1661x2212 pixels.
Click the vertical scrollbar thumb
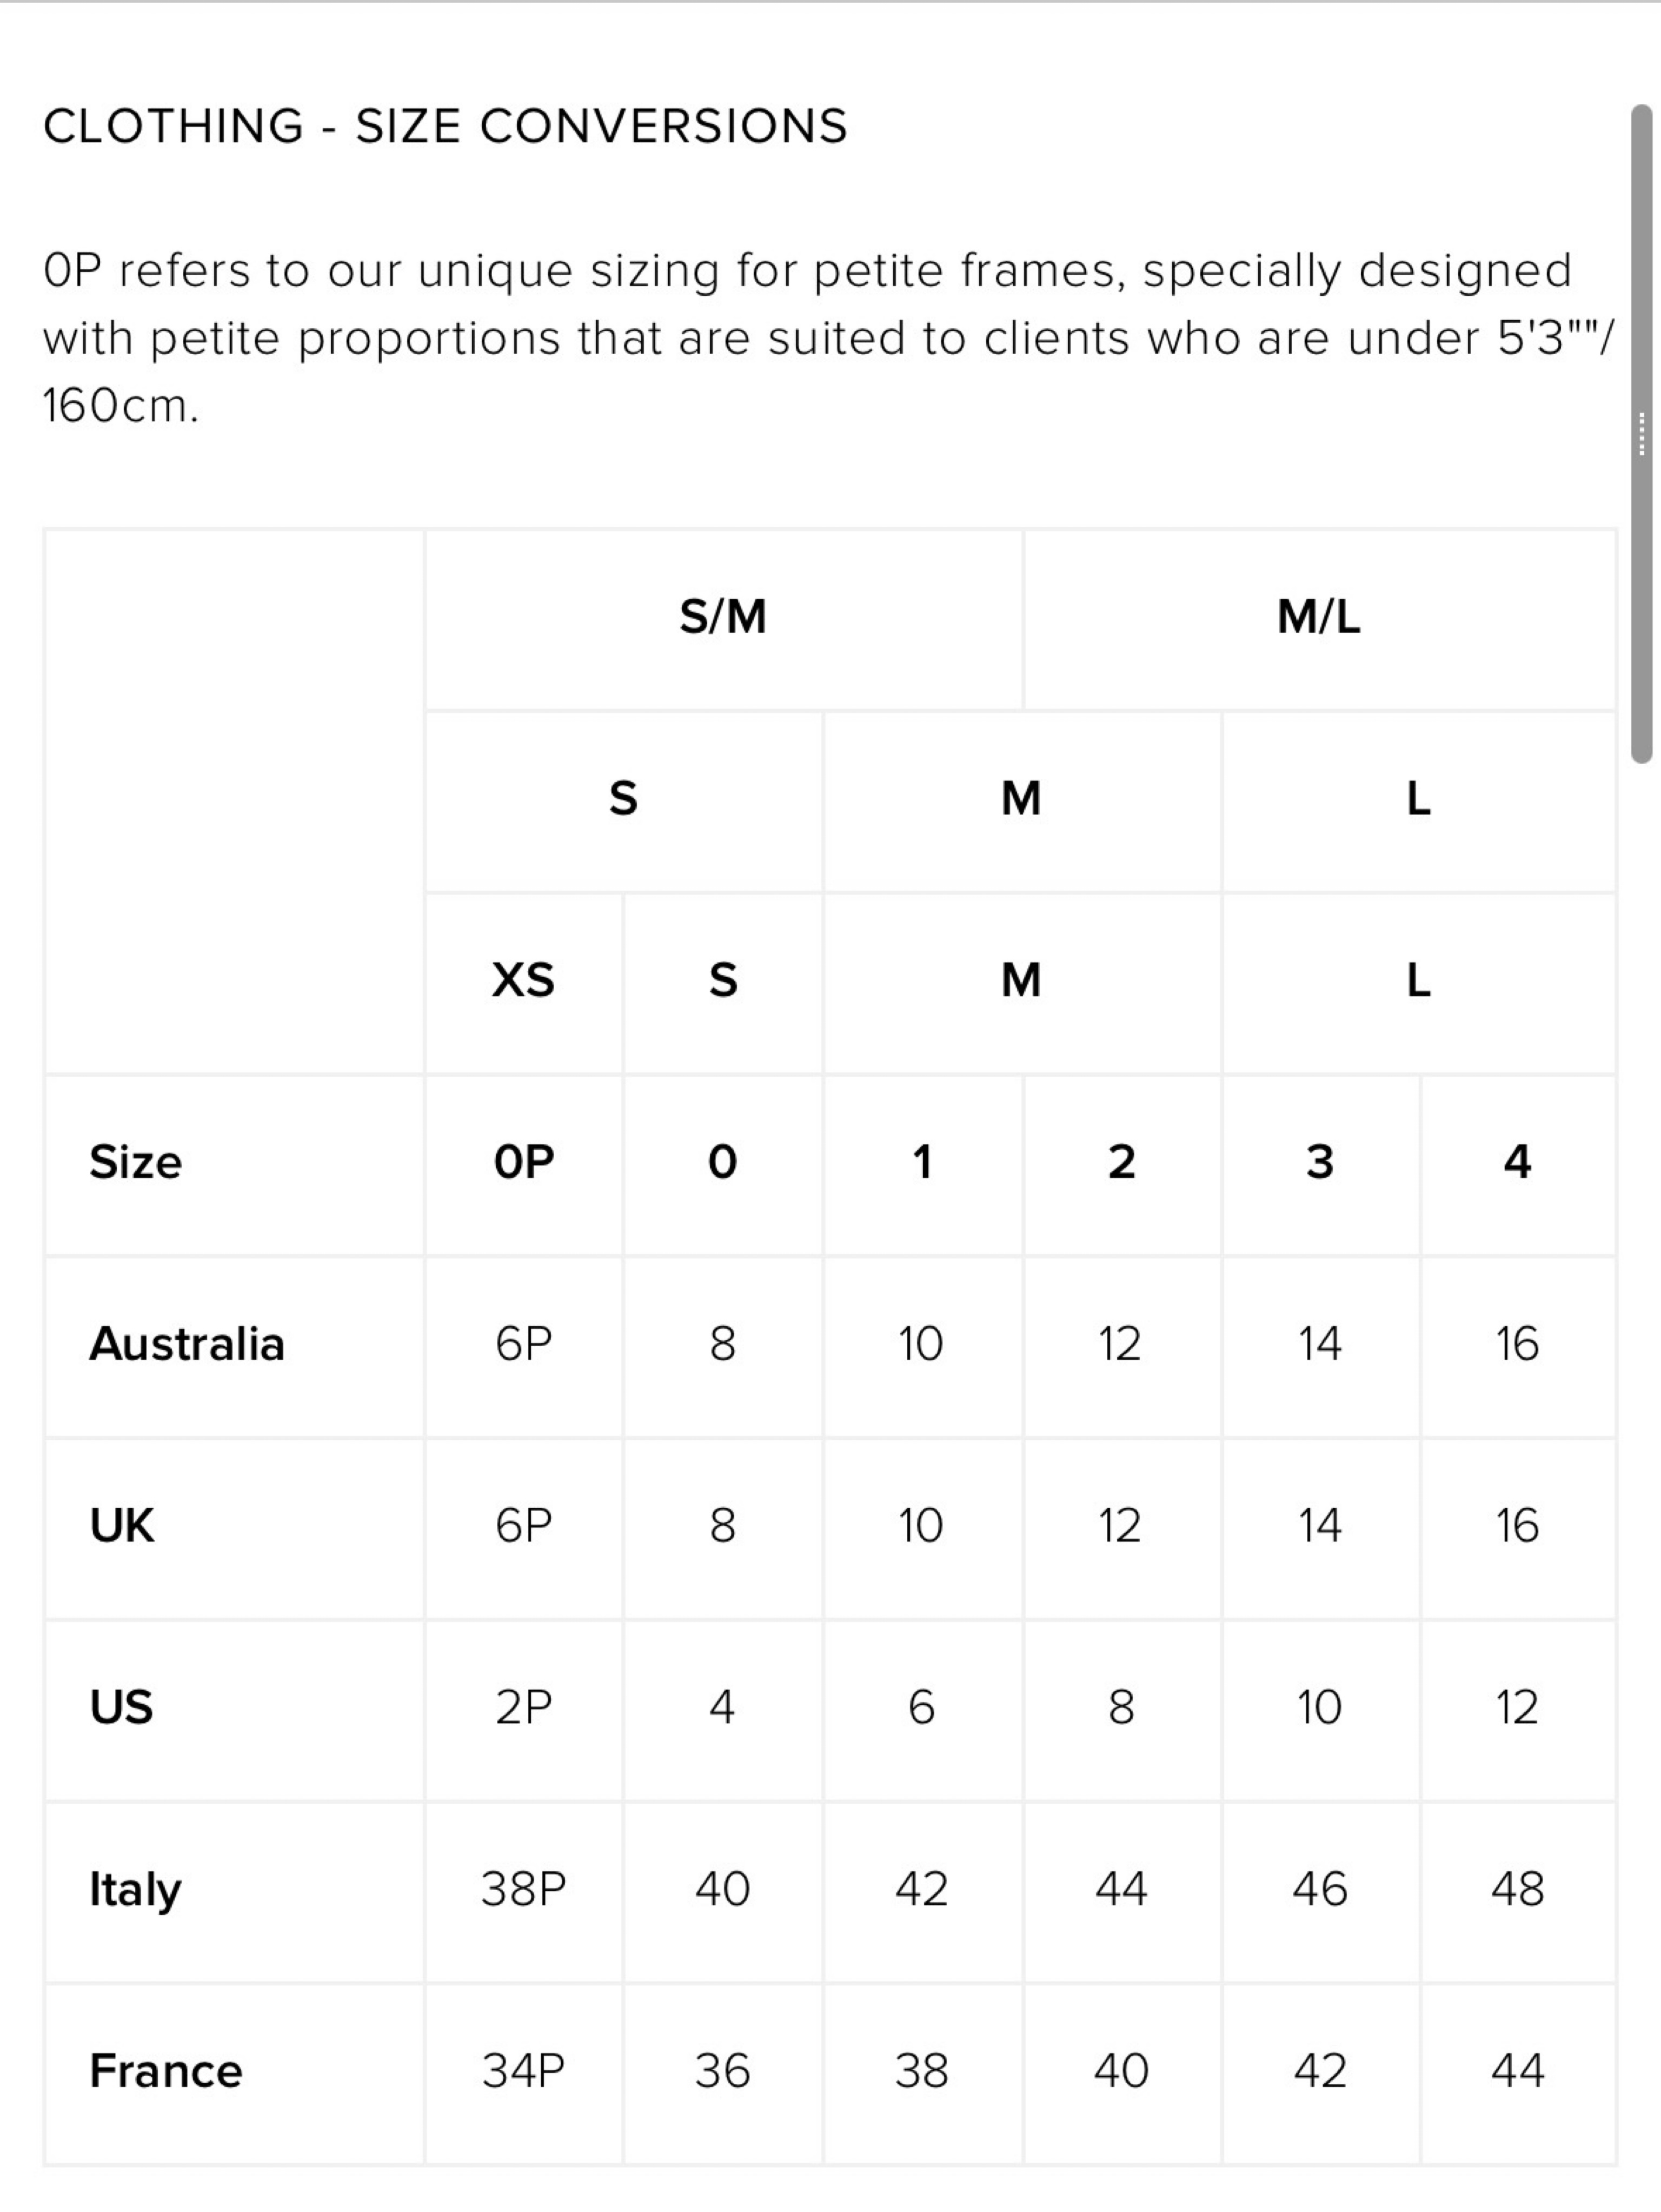pos(1641,434)
